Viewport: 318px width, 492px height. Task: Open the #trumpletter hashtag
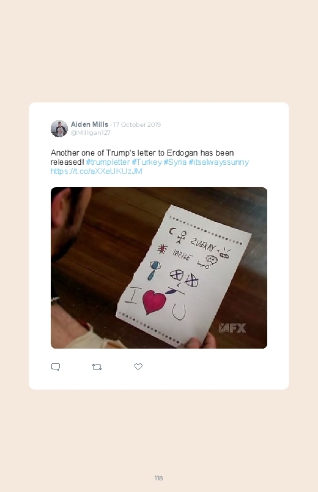click(x=108, y=162)
